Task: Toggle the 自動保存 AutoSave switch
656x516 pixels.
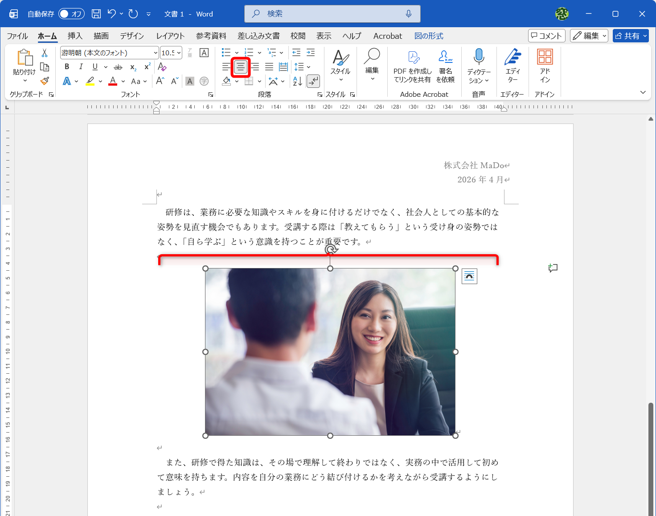Action: click(x=71, y=13)
